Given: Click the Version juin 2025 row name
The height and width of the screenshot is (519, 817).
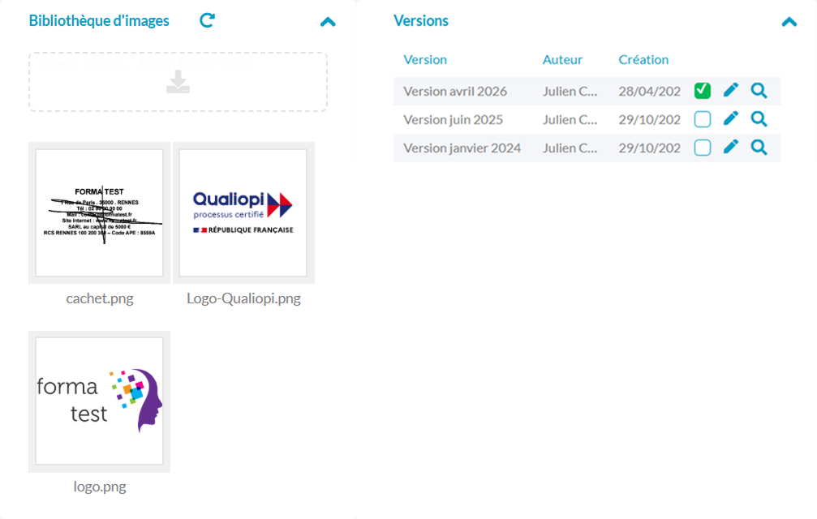Looking at the screenshot, I should 453,119.
